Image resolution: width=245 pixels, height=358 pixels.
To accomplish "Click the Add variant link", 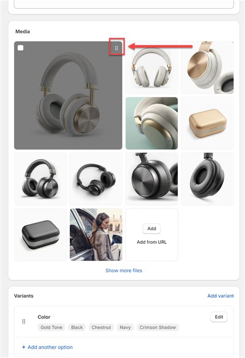I will (x=221, y=296).
